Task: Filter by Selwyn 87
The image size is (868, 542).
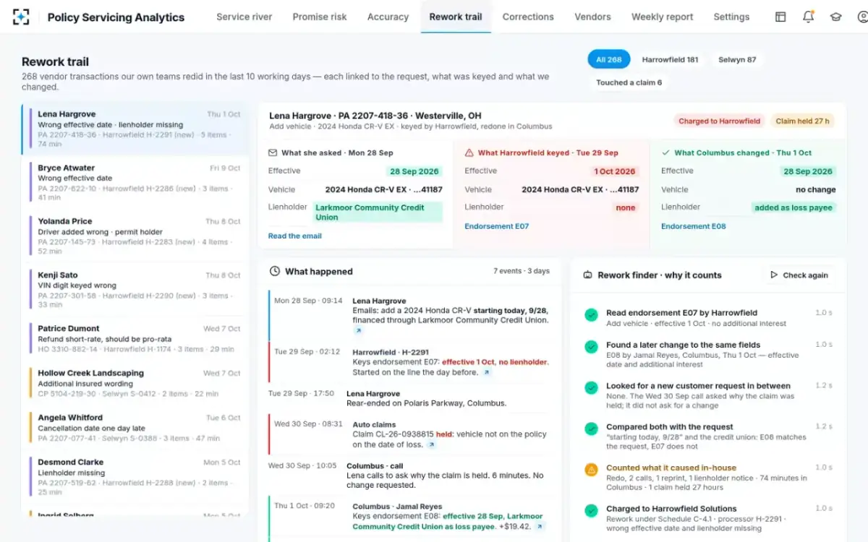Action: 737,59
